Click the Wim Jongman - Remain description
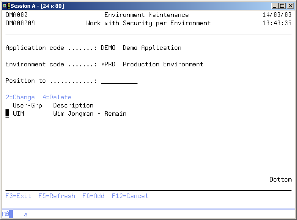The height and width of the screenshot is (220, 297). [x=89, y=114]
